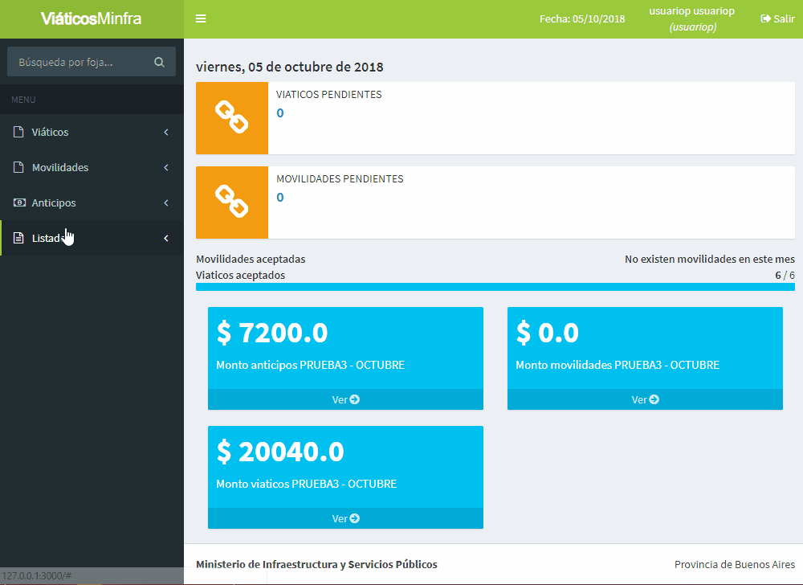Click the Búsqueda por foja search field
803x585 pixels.
(x=80, y=62)
